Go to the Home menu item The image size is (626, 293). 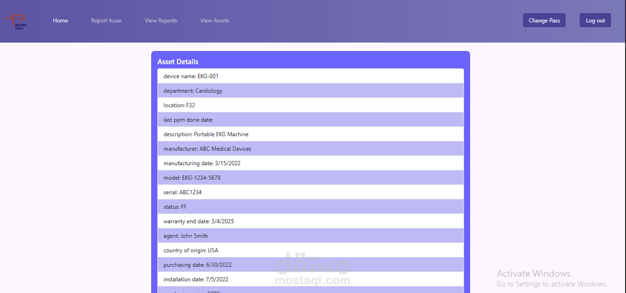[60, 21]
